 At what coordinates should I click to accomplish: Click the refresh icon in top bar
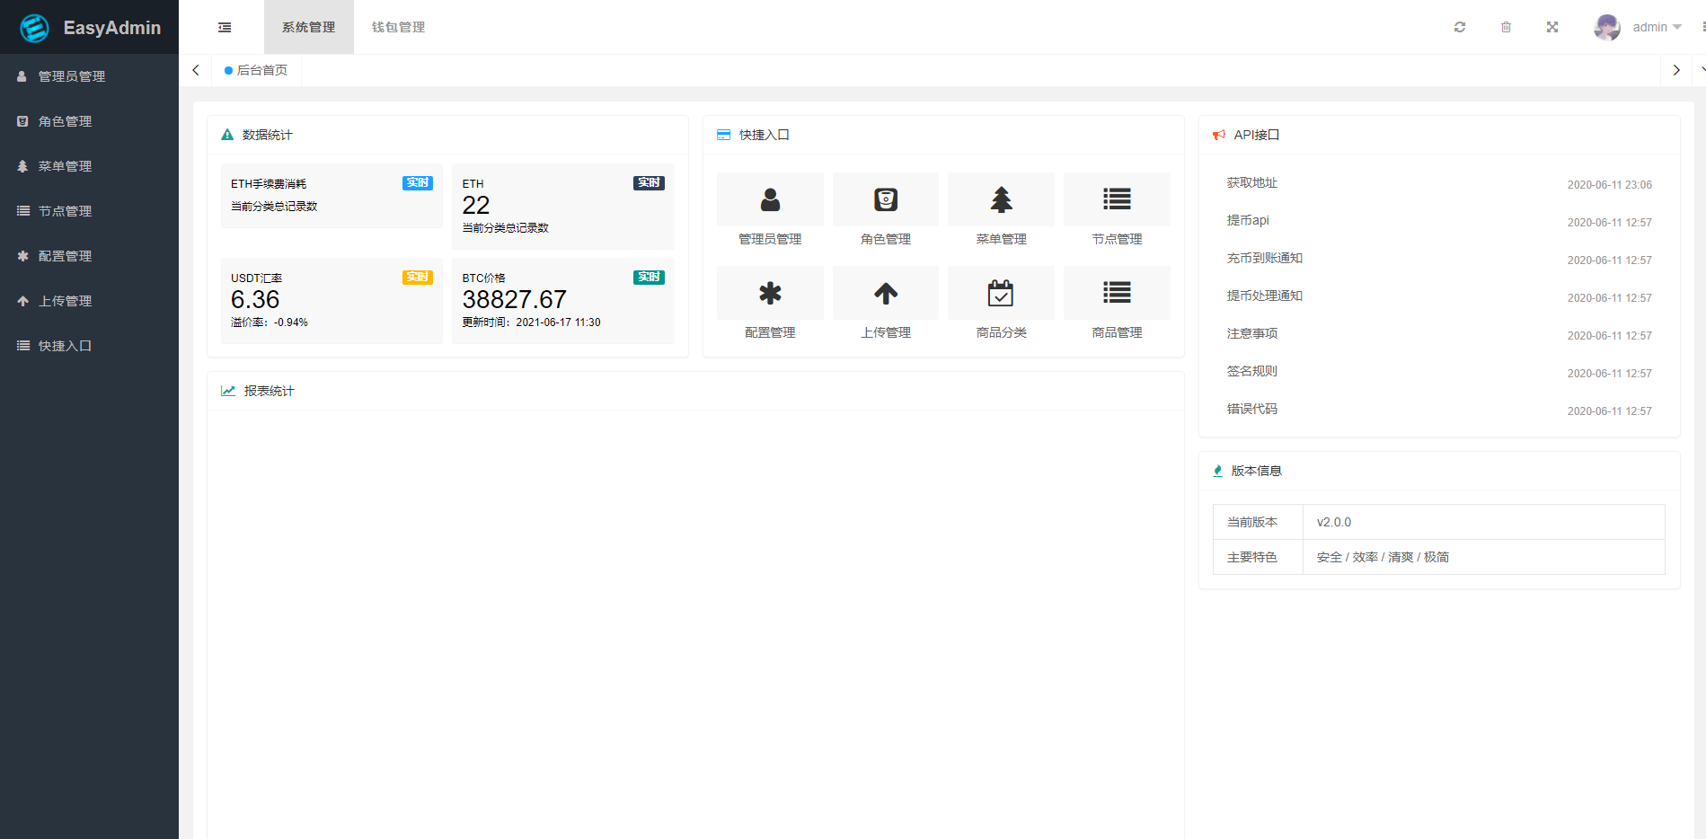(x=1460, y=28)
